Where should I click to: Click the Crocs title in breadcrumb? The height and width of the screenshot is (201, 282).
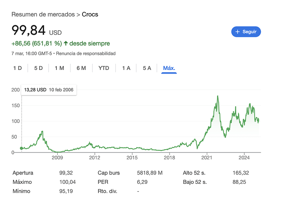(90, 14)
